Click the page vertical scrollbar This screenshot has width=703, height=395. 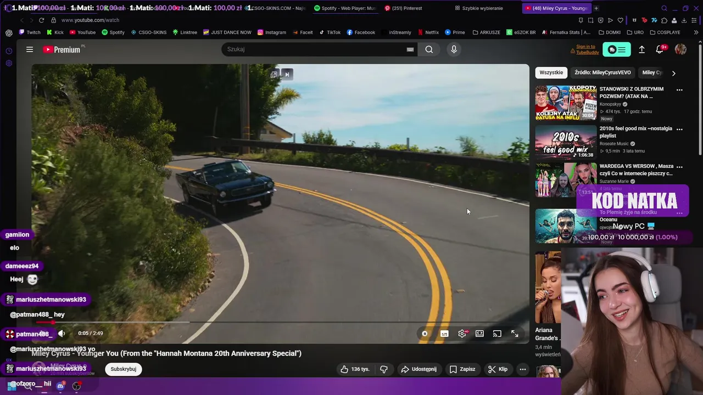pyautogui.click(x=700, y=99)
